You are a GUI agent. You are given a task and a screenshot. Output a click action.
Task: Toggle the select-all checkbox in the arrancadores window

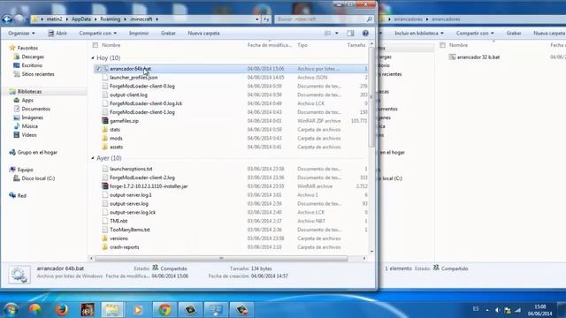[x=442, y=45]
